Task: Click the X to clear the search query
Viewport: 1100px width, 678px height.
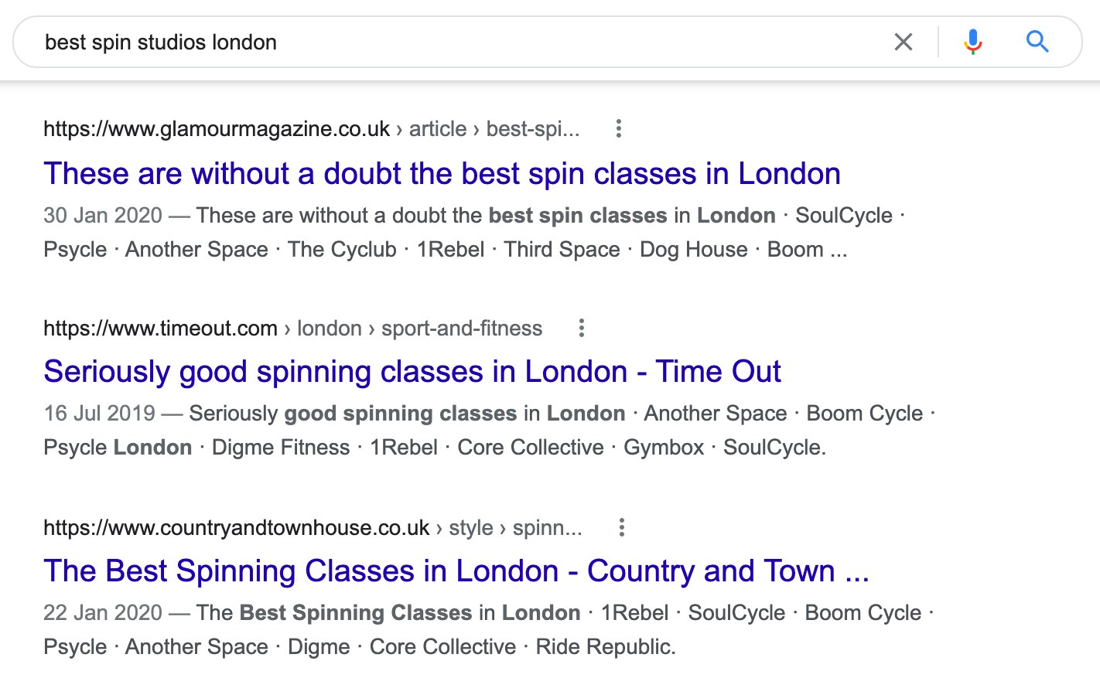Action: click(x=903, y=42)
